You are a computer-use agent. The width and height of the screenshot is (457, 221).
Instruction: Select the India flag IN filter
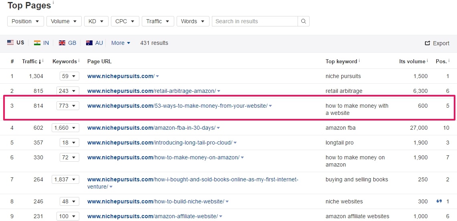pyautogui.click(x=41, y=43)
